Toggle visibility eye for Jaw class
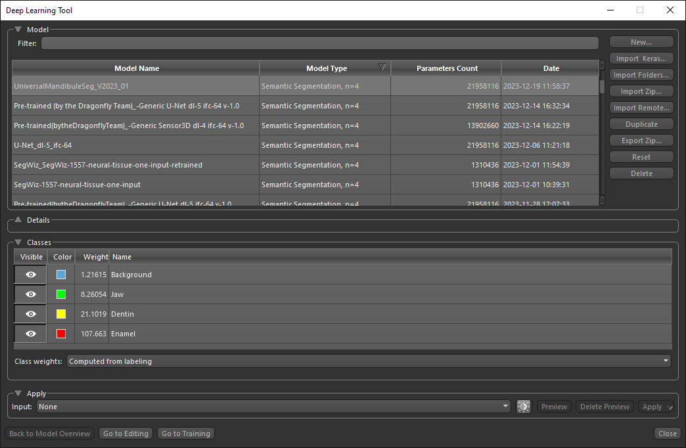This screenshot has height=448, width=686. pos(30,294)
